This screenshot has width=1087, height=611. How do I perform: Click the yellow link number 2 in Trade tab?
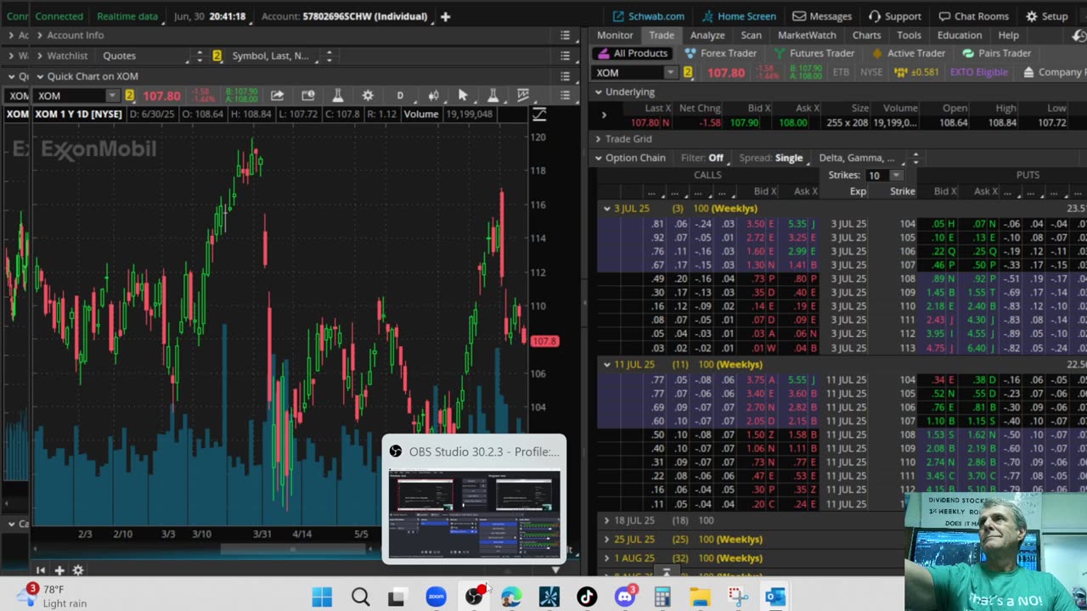pos(688,72)
